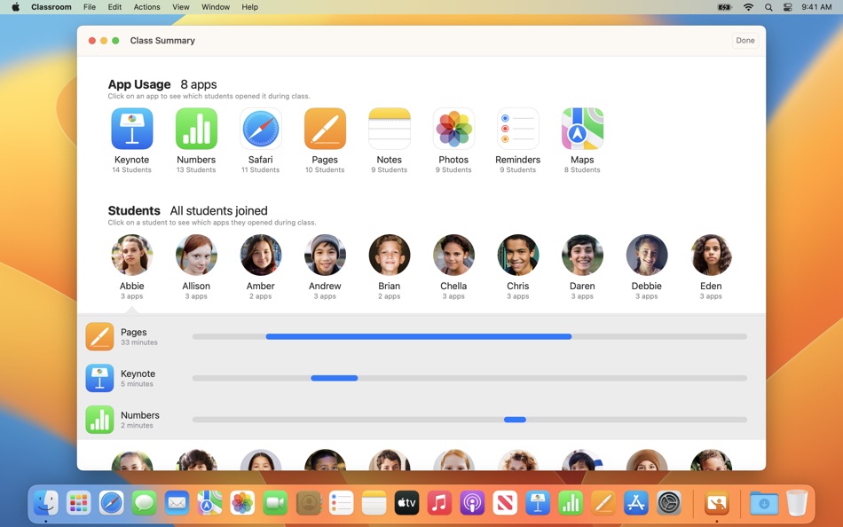Open the Edit menu
Viewport: 843px width, 527px height.
(x=114, y=7)
